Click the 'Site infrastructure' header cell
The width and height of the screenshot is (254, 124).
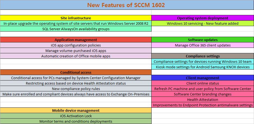point(76,18)
